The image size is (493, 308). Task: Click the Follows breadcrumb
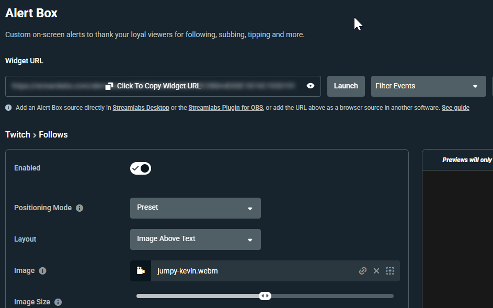[x=53, y=134]
